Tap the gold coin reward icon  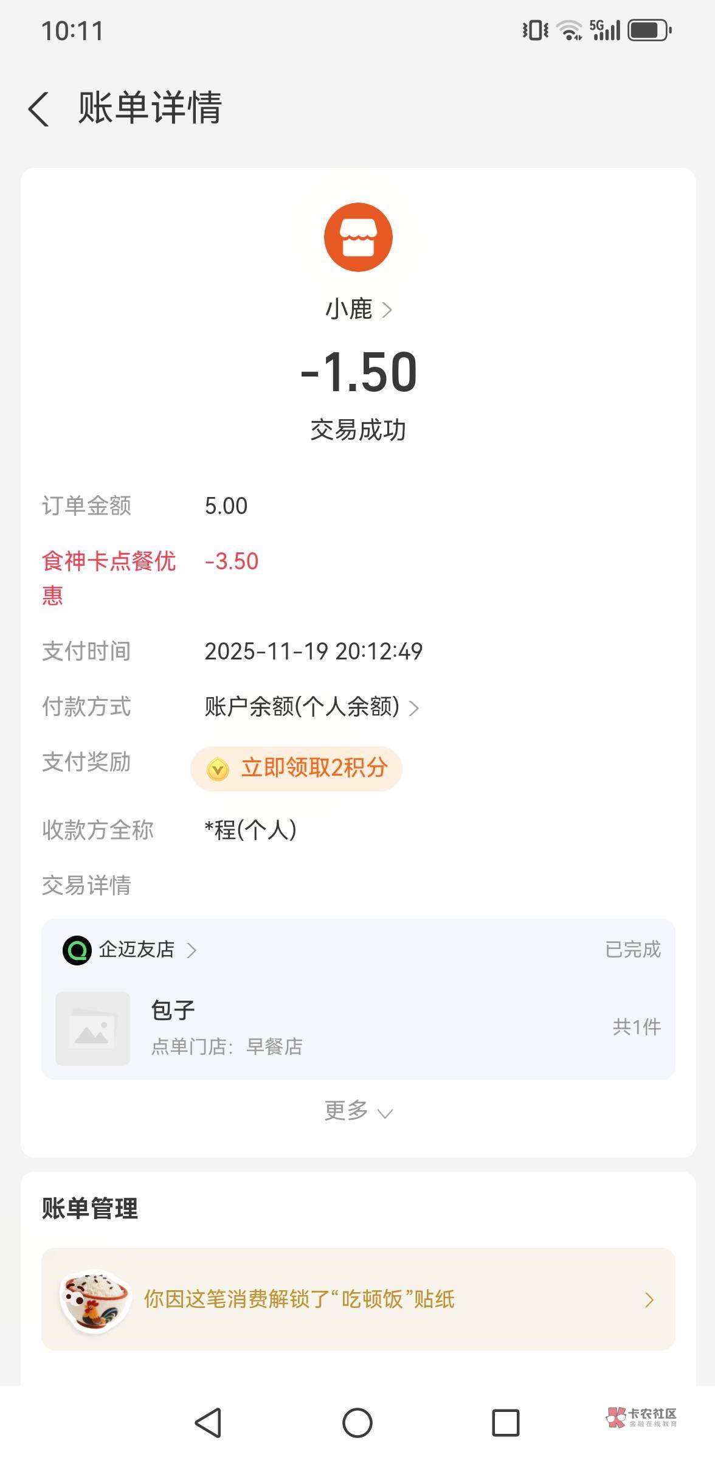(218, 769)
